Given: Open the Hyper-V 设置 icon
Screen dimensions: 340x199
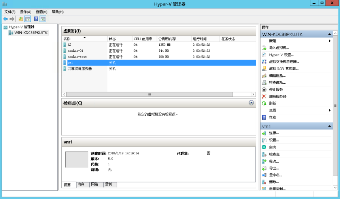Looking at the screenshot, I should (x=264, y=55).
